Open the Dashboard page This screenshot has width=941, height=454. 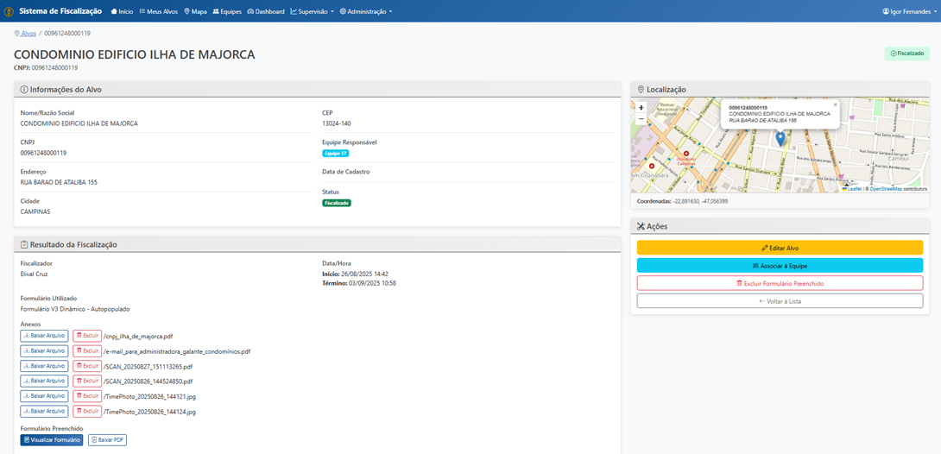pyautogui.click(x=266, y=11)
